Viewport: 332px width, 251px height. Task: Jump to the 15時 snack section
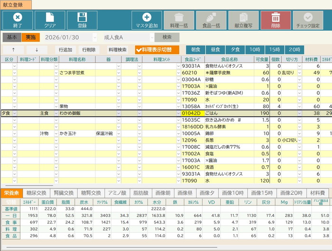(275, 50)
